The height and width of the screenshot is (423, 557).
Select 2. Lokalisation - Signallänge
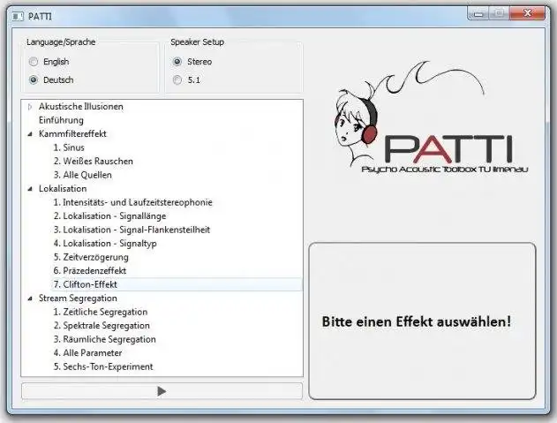109,216
